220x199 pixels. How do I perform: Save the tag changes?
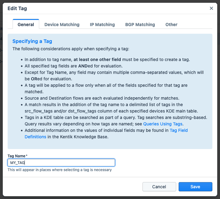pos(195,187)
